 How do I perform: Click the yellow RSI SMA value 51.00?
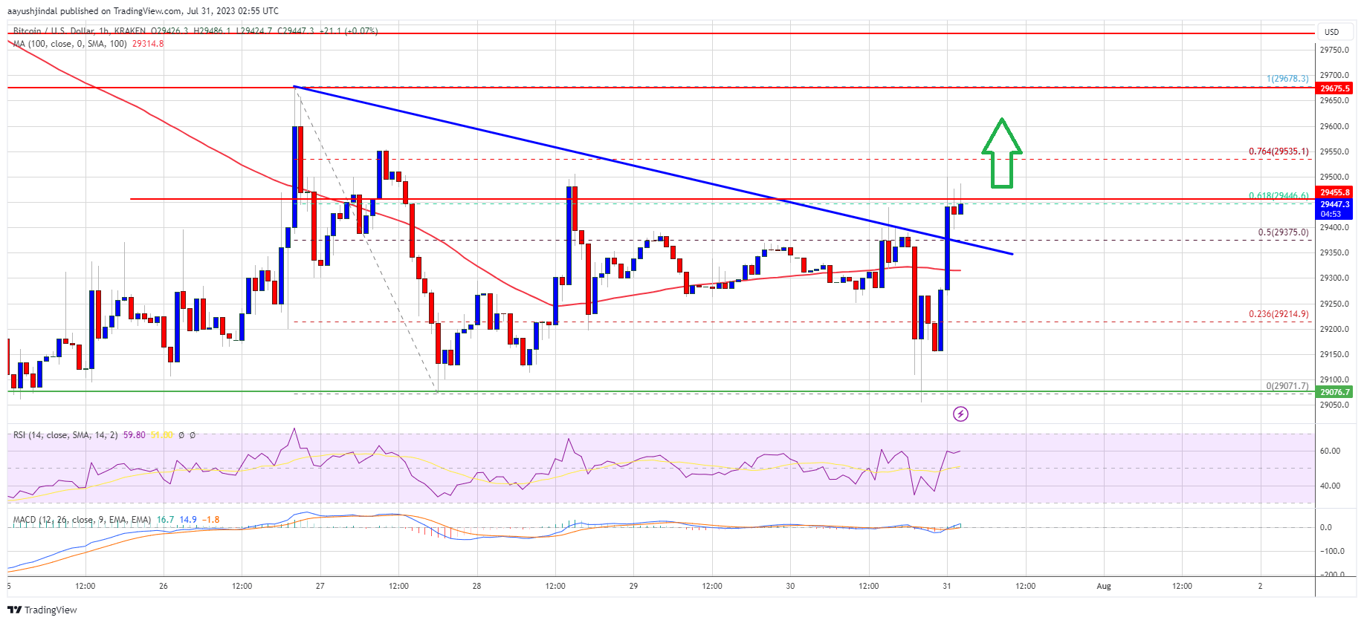point(162,435)
